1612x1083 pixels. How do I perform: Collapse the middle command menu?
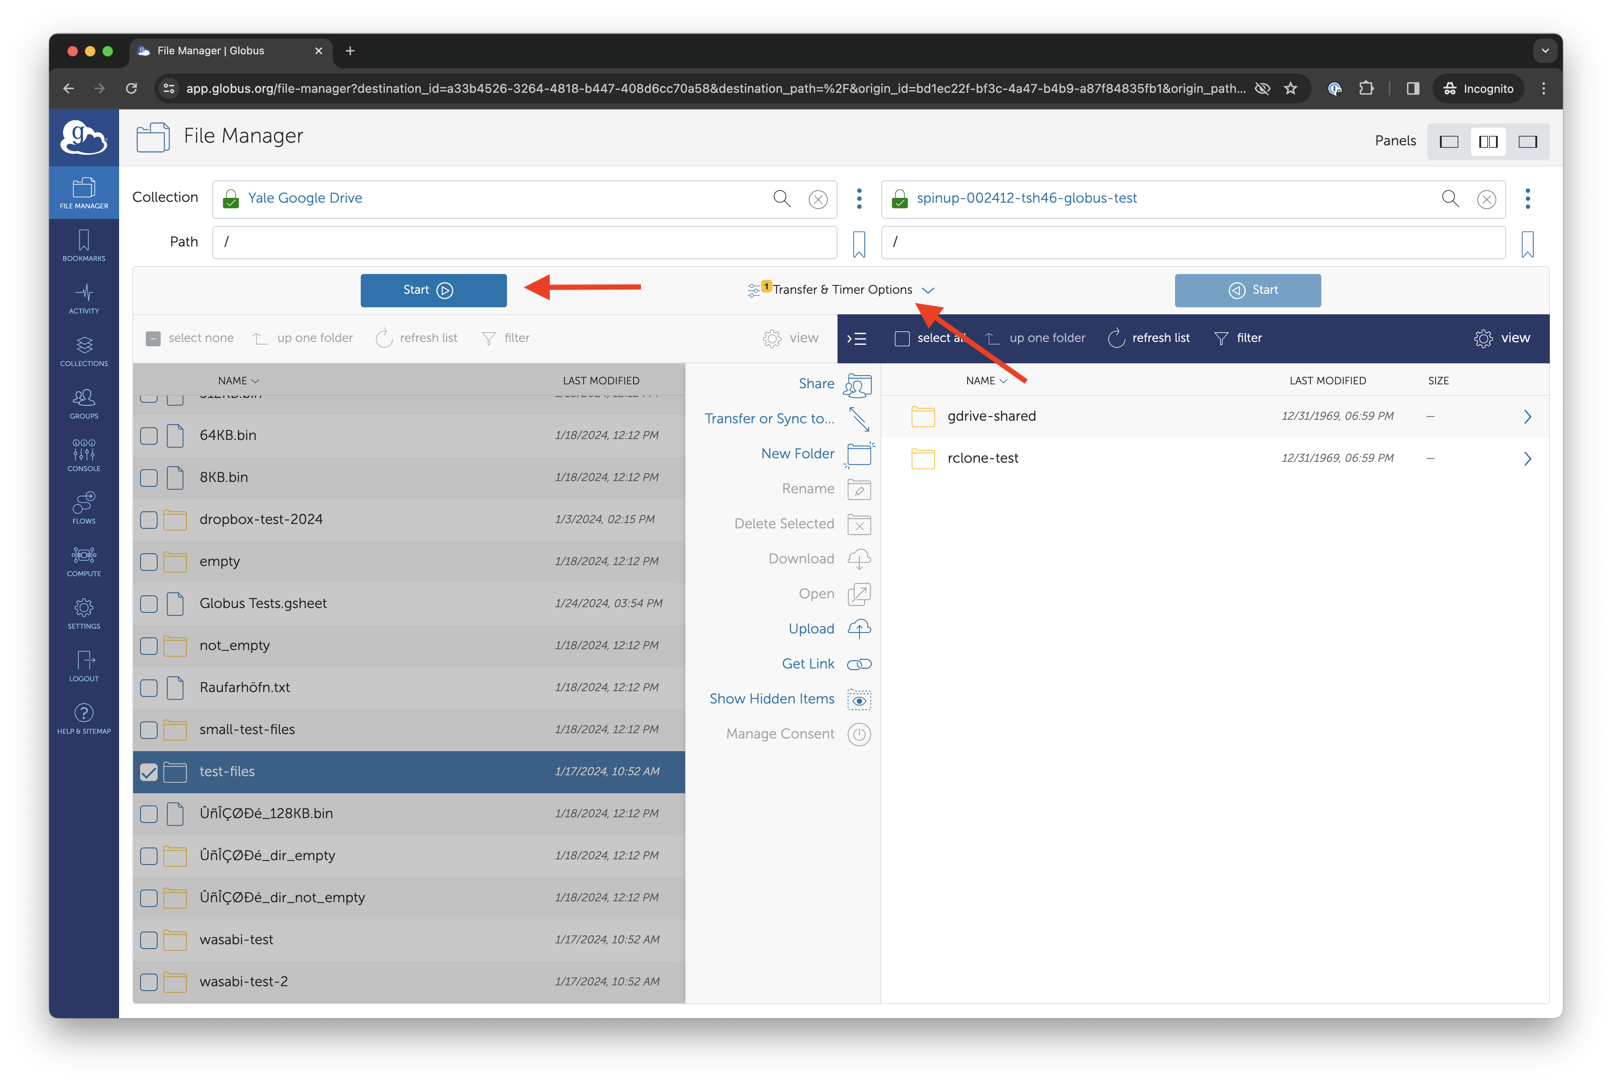tap(856, 338)
